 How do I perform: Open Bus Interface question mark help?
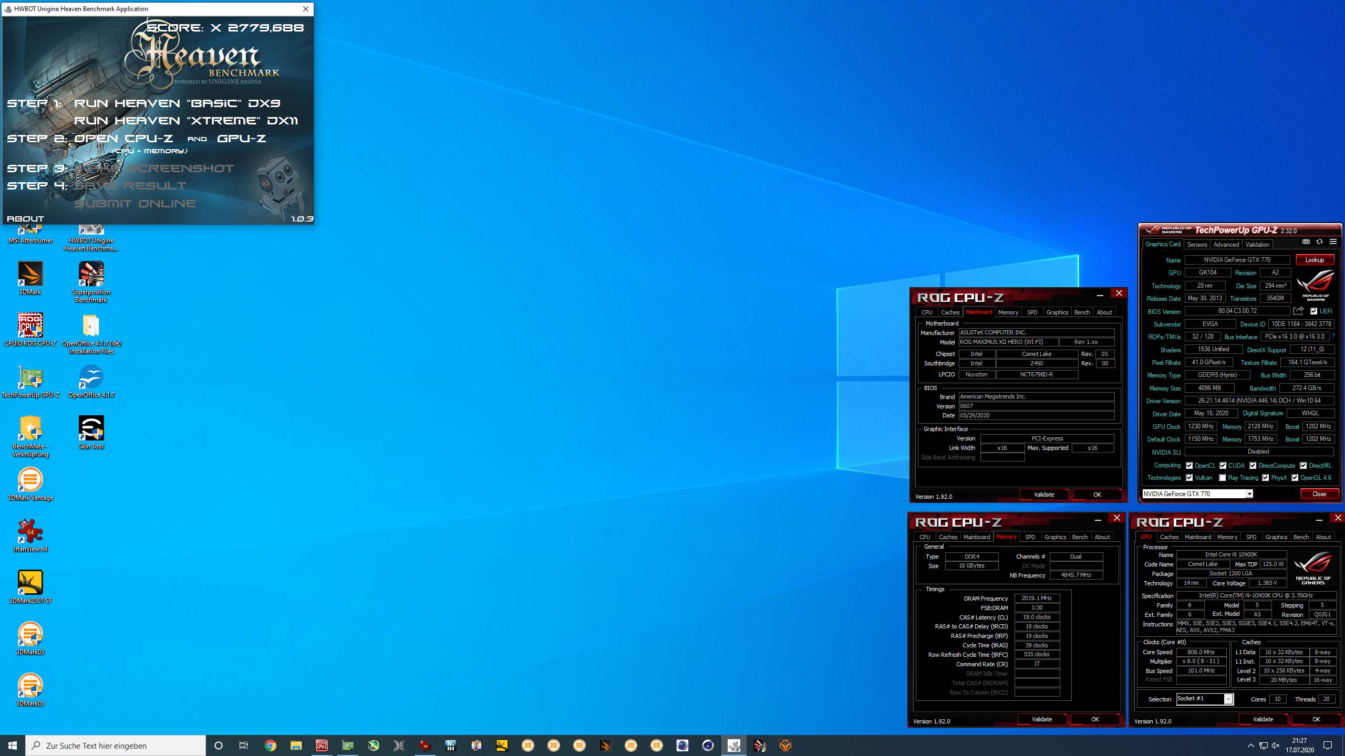pyautogui.click(x=1333, y=337)
